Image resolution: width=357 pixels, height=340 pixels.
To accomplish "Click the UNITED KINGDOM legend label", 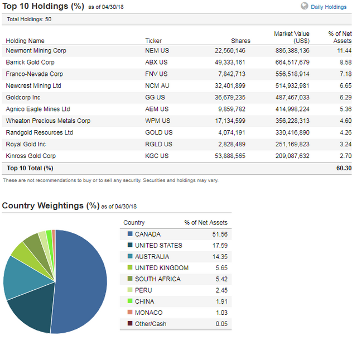I will click(x=162, y=267).
